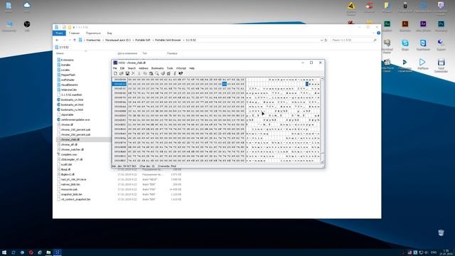455x256 pixels.
Task: Open the Поделиться tab in Explorer ribbon
Action: click(93, 33)
